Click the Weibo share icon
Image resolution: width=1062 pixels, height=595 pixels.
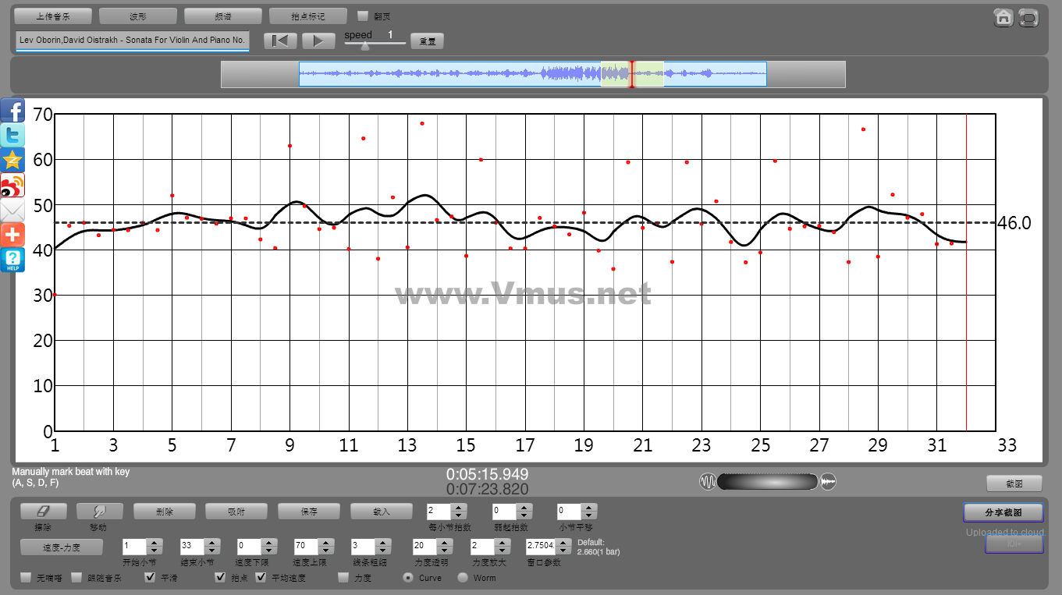12,185
